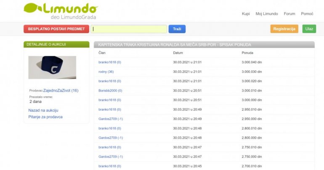Go to the Forum page

tap(289, 14)
